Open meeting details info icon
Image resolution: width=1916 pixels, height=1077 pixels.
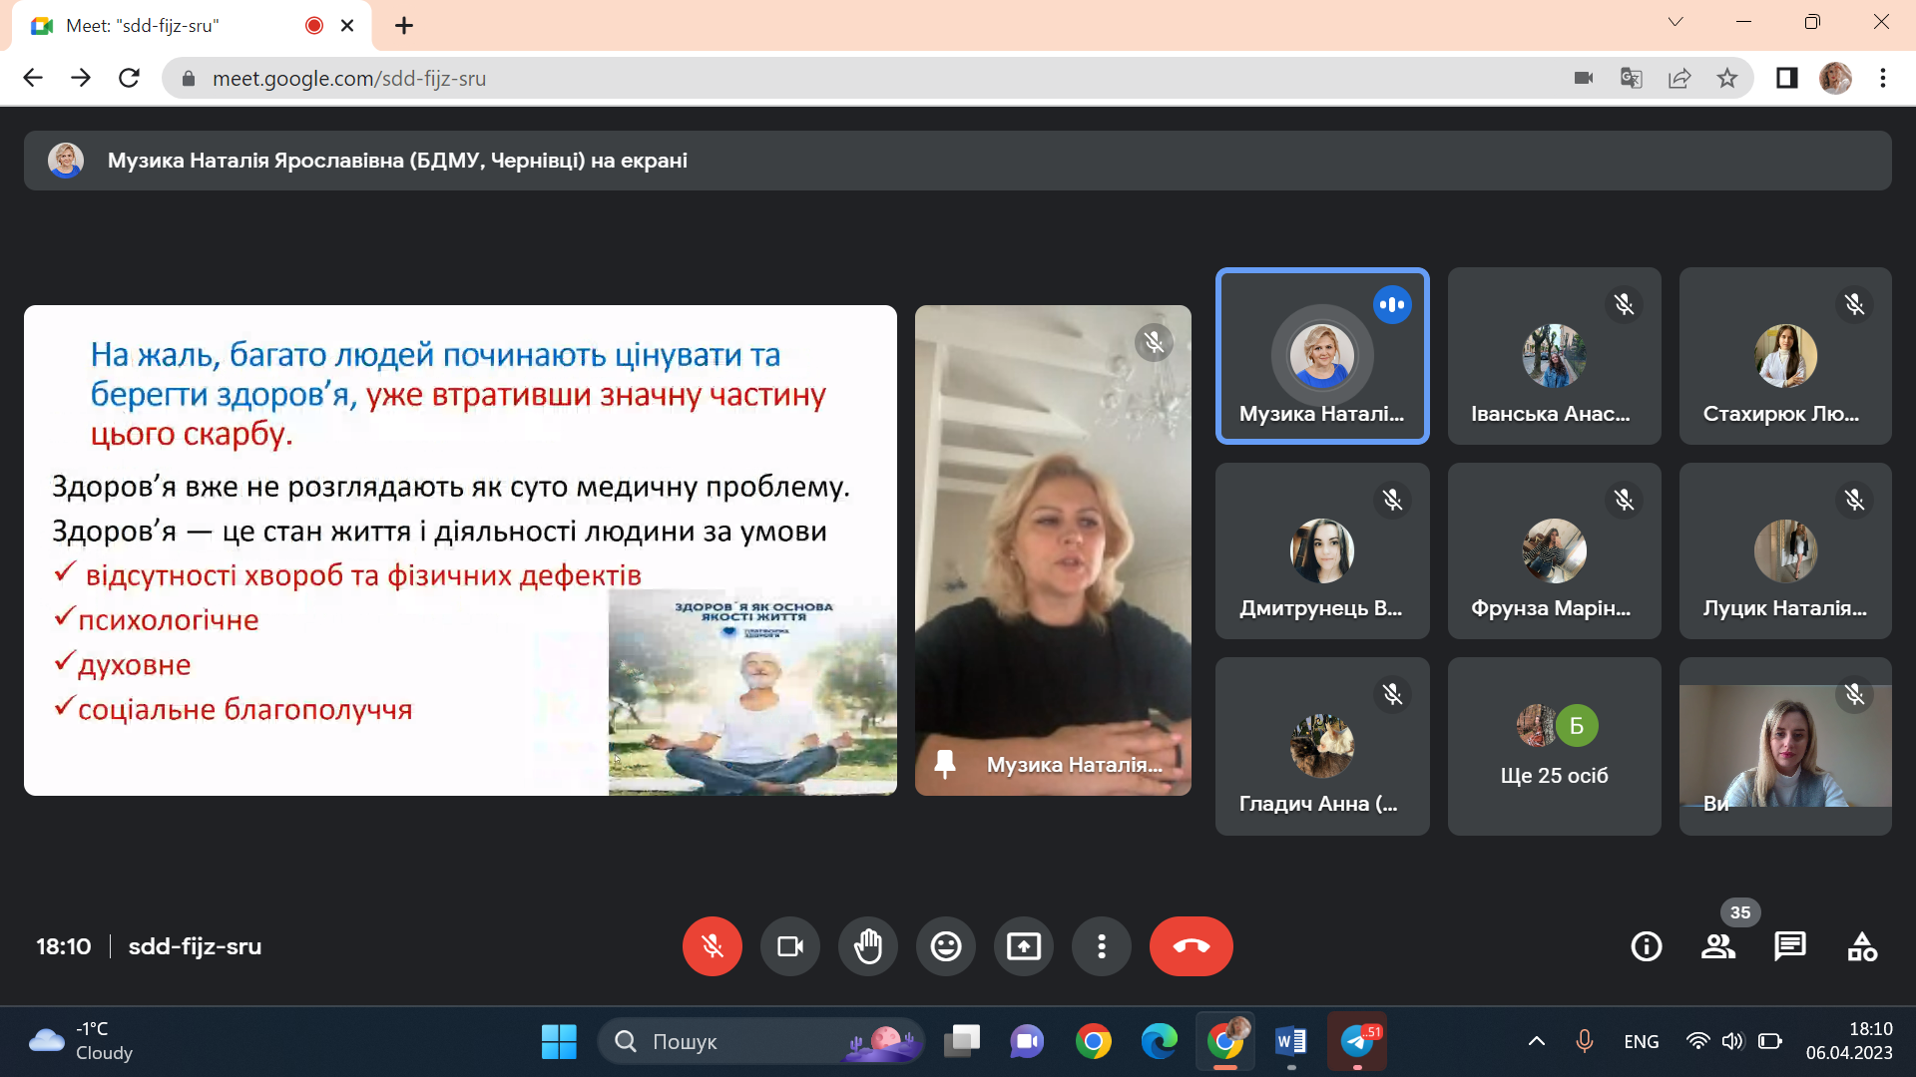pos(1646,945)
